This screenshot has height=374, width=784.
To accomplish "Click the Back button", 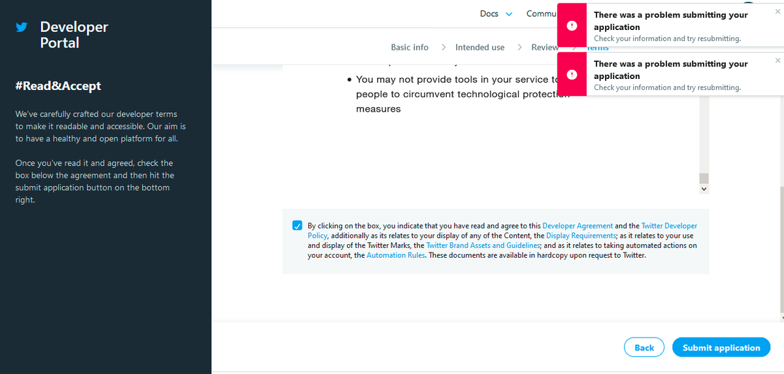I will [644, 347].
